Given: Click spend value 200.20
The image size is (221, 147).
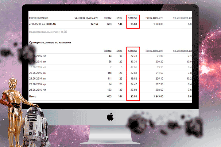Looking at the screenshot, I should (159, 62).
